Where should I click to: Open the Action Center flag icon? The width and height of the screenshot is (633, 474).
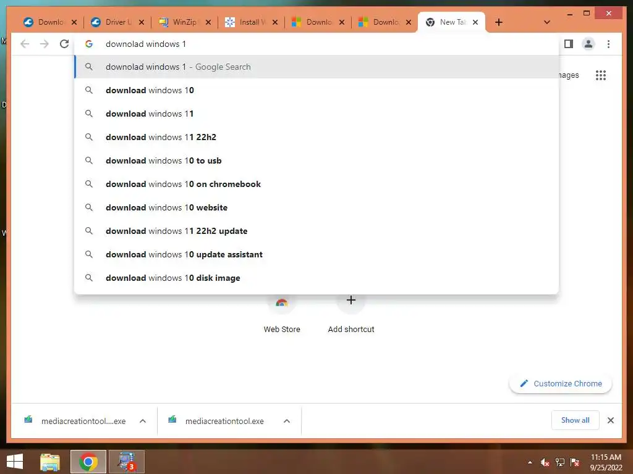click(x=575, y=462)
